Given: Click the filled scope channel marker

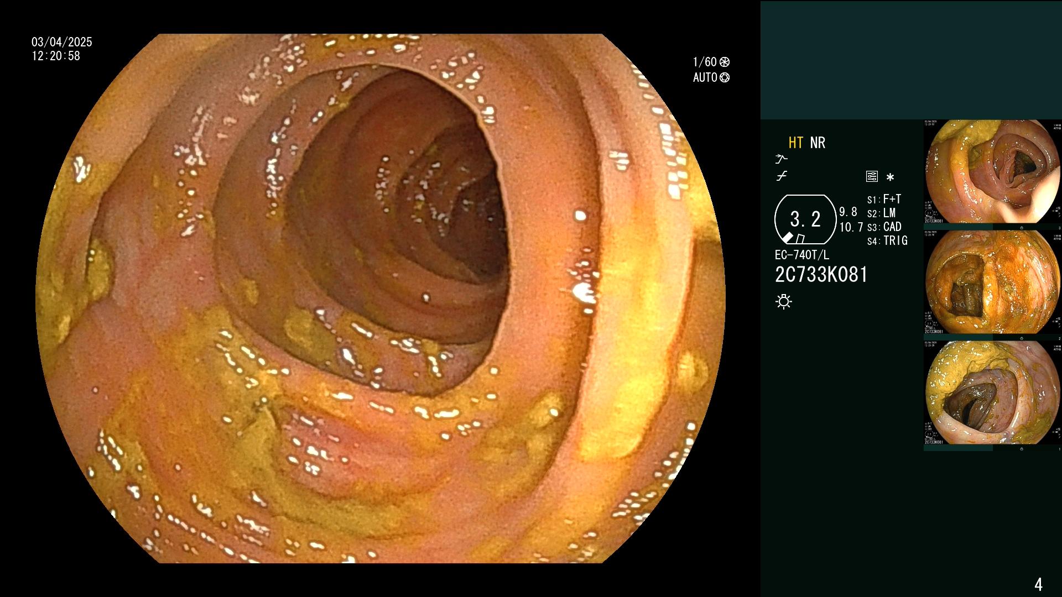Looking at the screenshot, I should (x=788, y=238).
